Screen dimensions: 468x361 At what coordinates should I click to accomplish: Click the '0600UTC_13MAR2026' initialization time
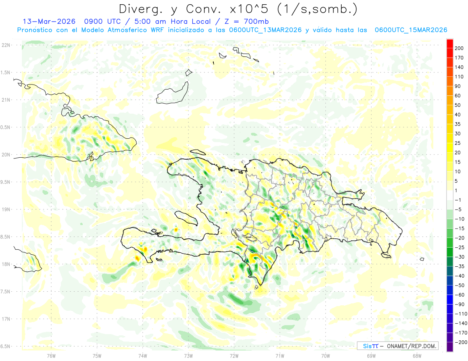click(266, 30)
